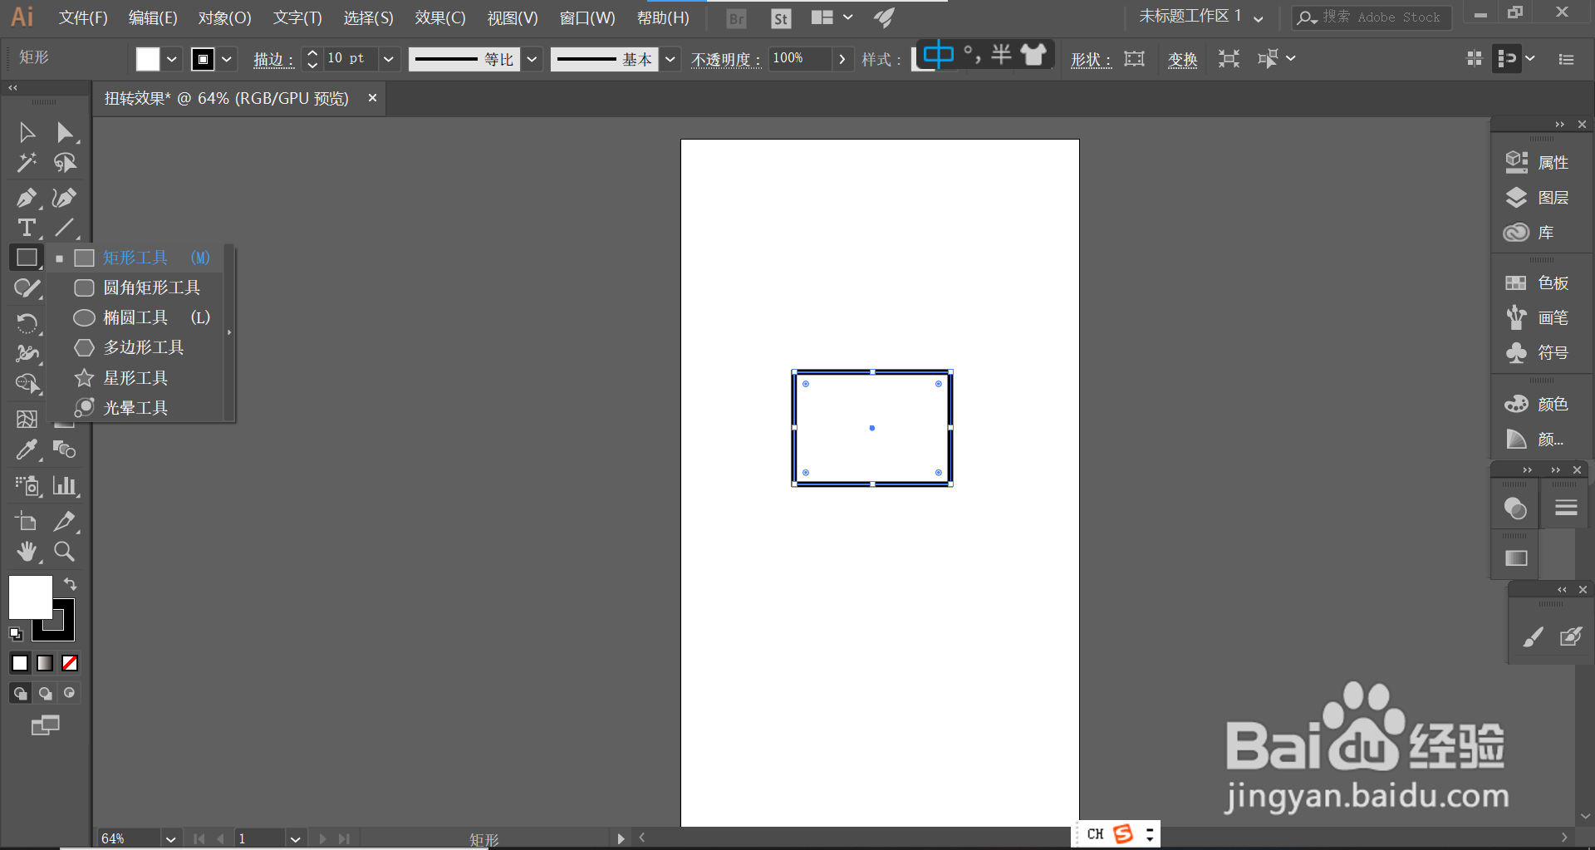The height and width of the screenshot is (850, 1595).
Task: Pick the Magic Wand tool
Action: pos(27,162)
